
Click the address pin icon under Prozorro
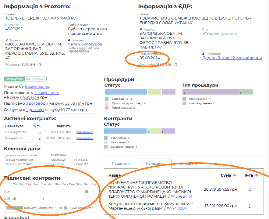(x=7, y=40)
